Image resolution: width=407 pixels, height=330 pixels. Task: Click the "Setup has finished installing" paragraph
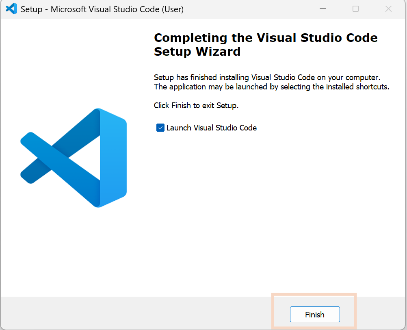271,82
